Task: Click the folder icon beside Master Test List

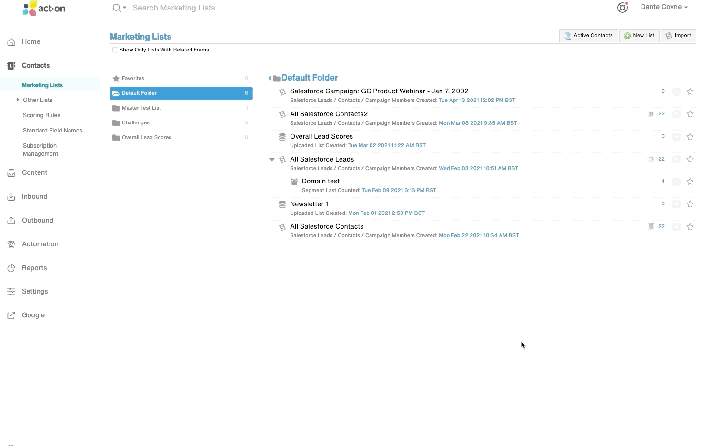Action: [x=116, y=108]
